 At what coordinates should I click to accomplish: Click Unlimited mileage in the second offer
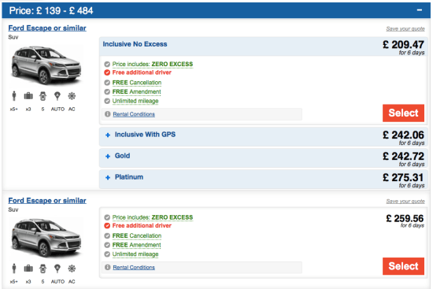[x=135, y=254]
